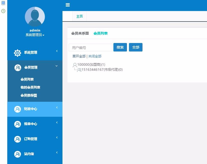Expand the 系统管理 chevron arrow

(57, 51)
